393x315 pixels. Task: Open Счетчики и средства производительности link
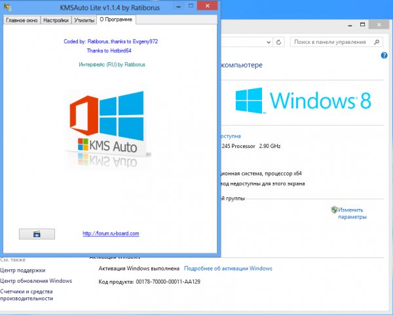click(27, 295)
